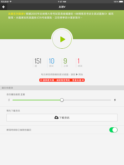Select the blue 10 attempts counter
The height and width of the screenshot is (165, 124).
click(51, 63)
